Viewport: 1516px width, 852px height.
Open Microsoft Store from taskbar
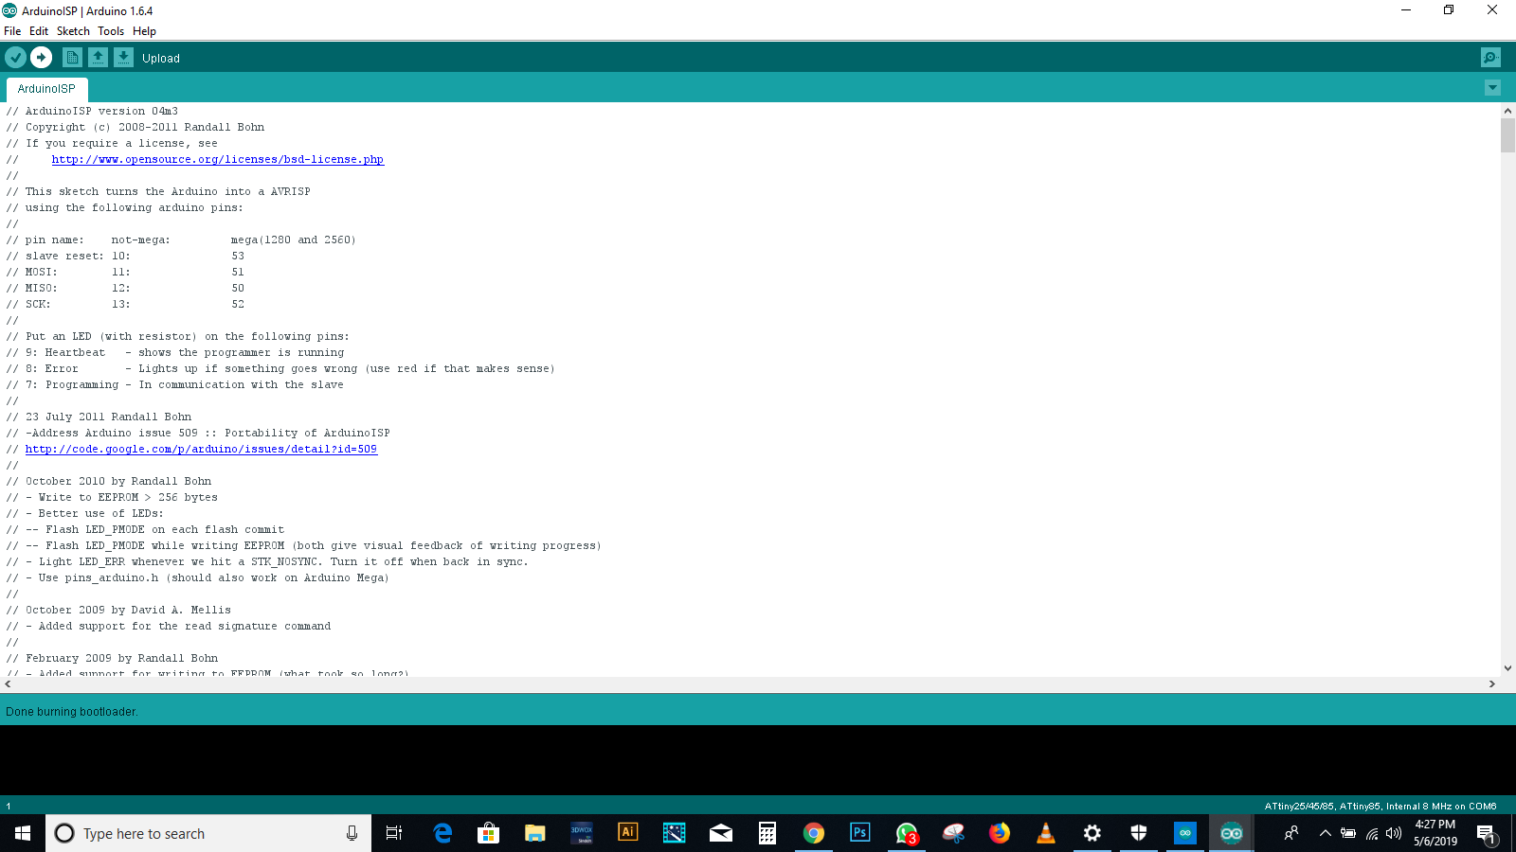tap(488, 833)
